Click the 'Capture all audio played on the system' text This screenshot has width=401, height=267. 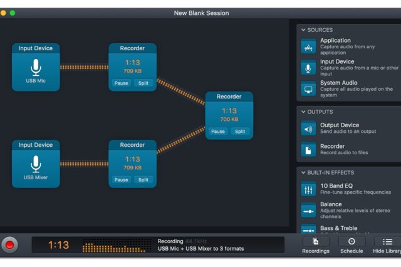click(x=357, y=92)
